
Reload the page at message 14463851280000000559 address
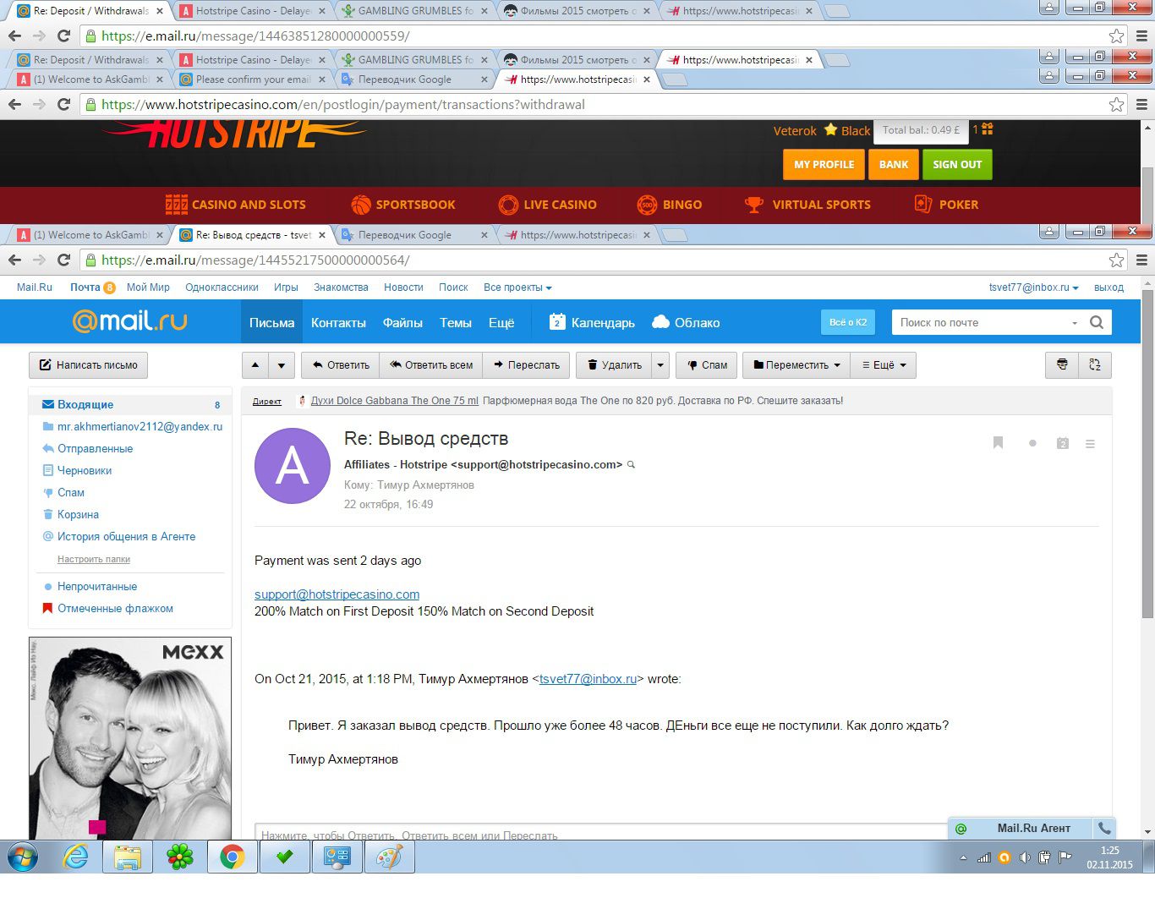[x=63, y=36]
